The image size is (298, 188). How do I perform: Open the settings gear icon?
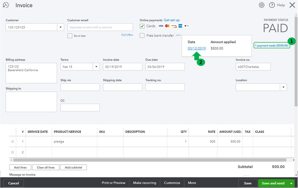(262, 5)
